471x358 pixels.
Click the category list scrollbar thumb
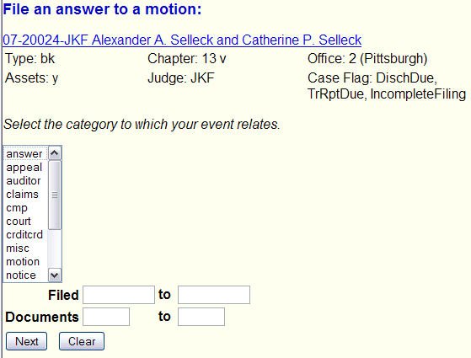pyautogui.click(x=55, y=195)
